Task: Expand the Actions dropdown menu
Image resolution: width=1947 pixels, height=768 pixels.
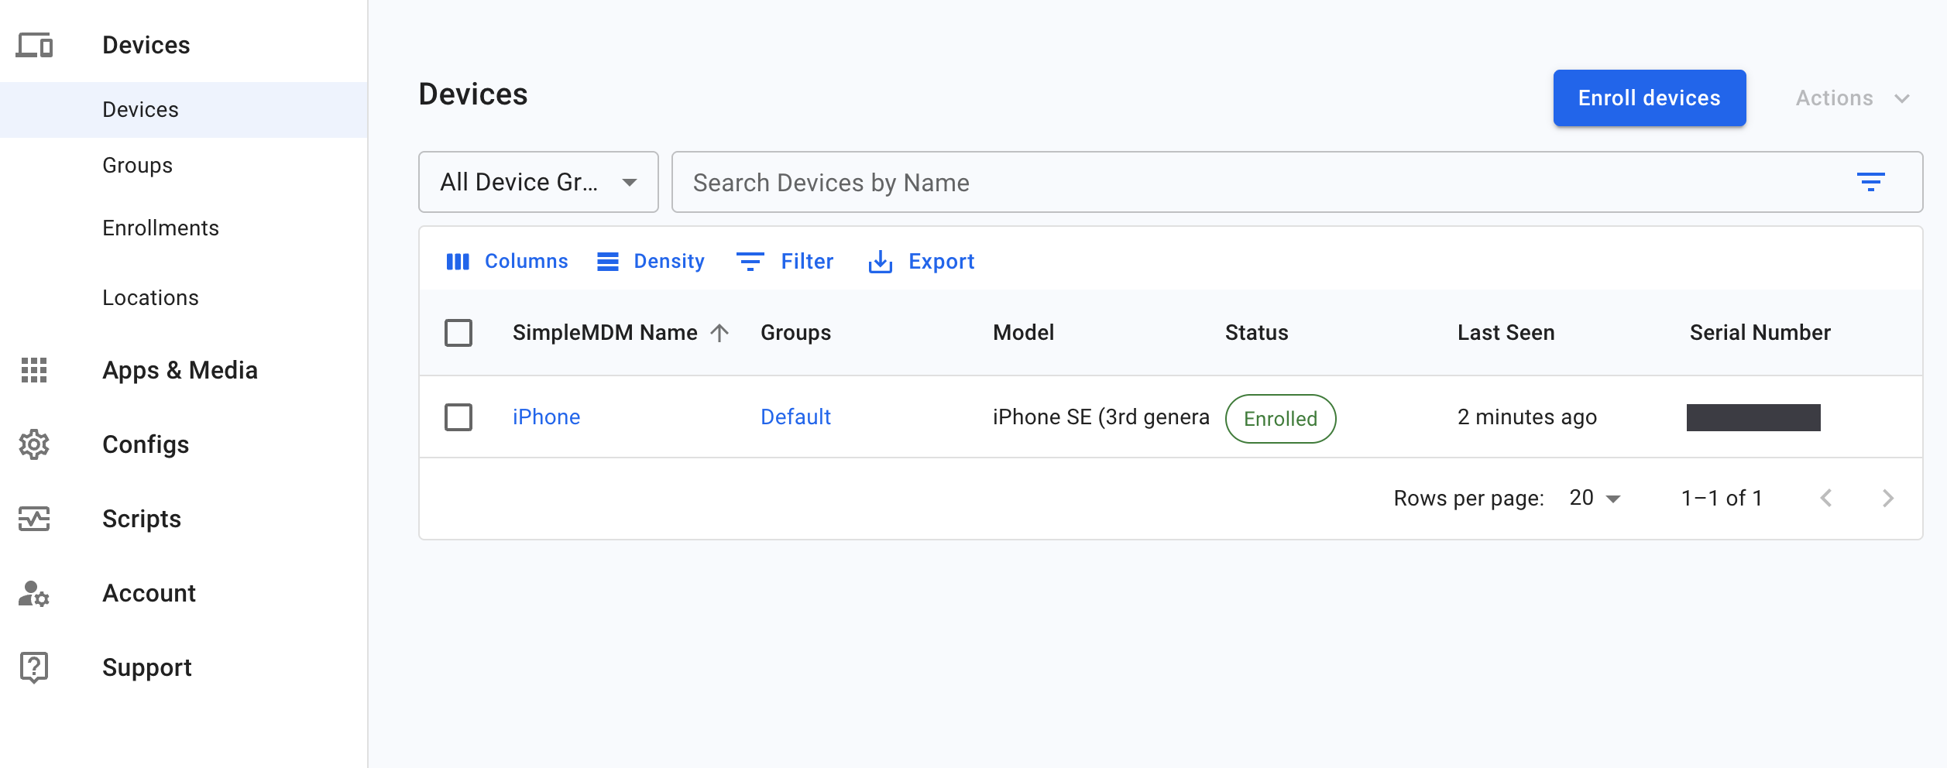Action: pyautogui.click(x=1853, y=98)
